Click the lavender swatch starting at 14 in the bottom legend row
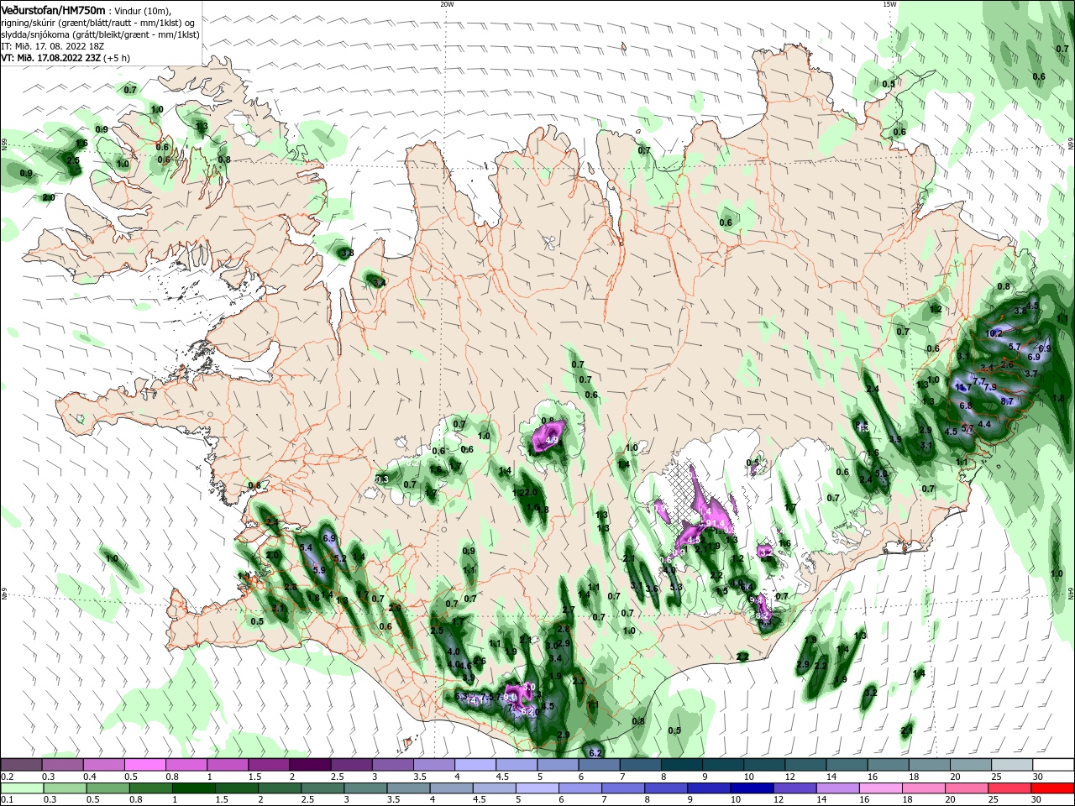The image size is (1075, 806). [x=837, y=788]
